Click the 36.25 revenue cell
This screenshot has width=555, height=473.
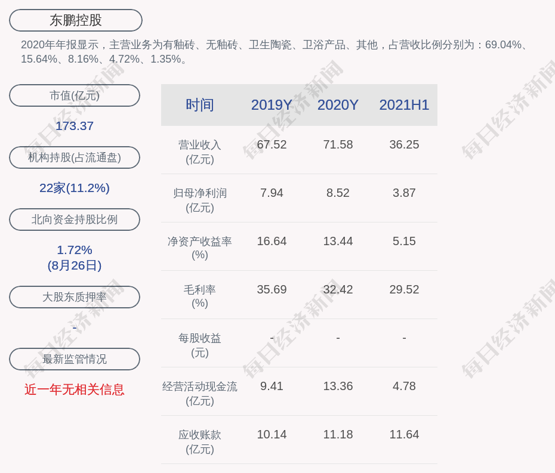[404, 144]
